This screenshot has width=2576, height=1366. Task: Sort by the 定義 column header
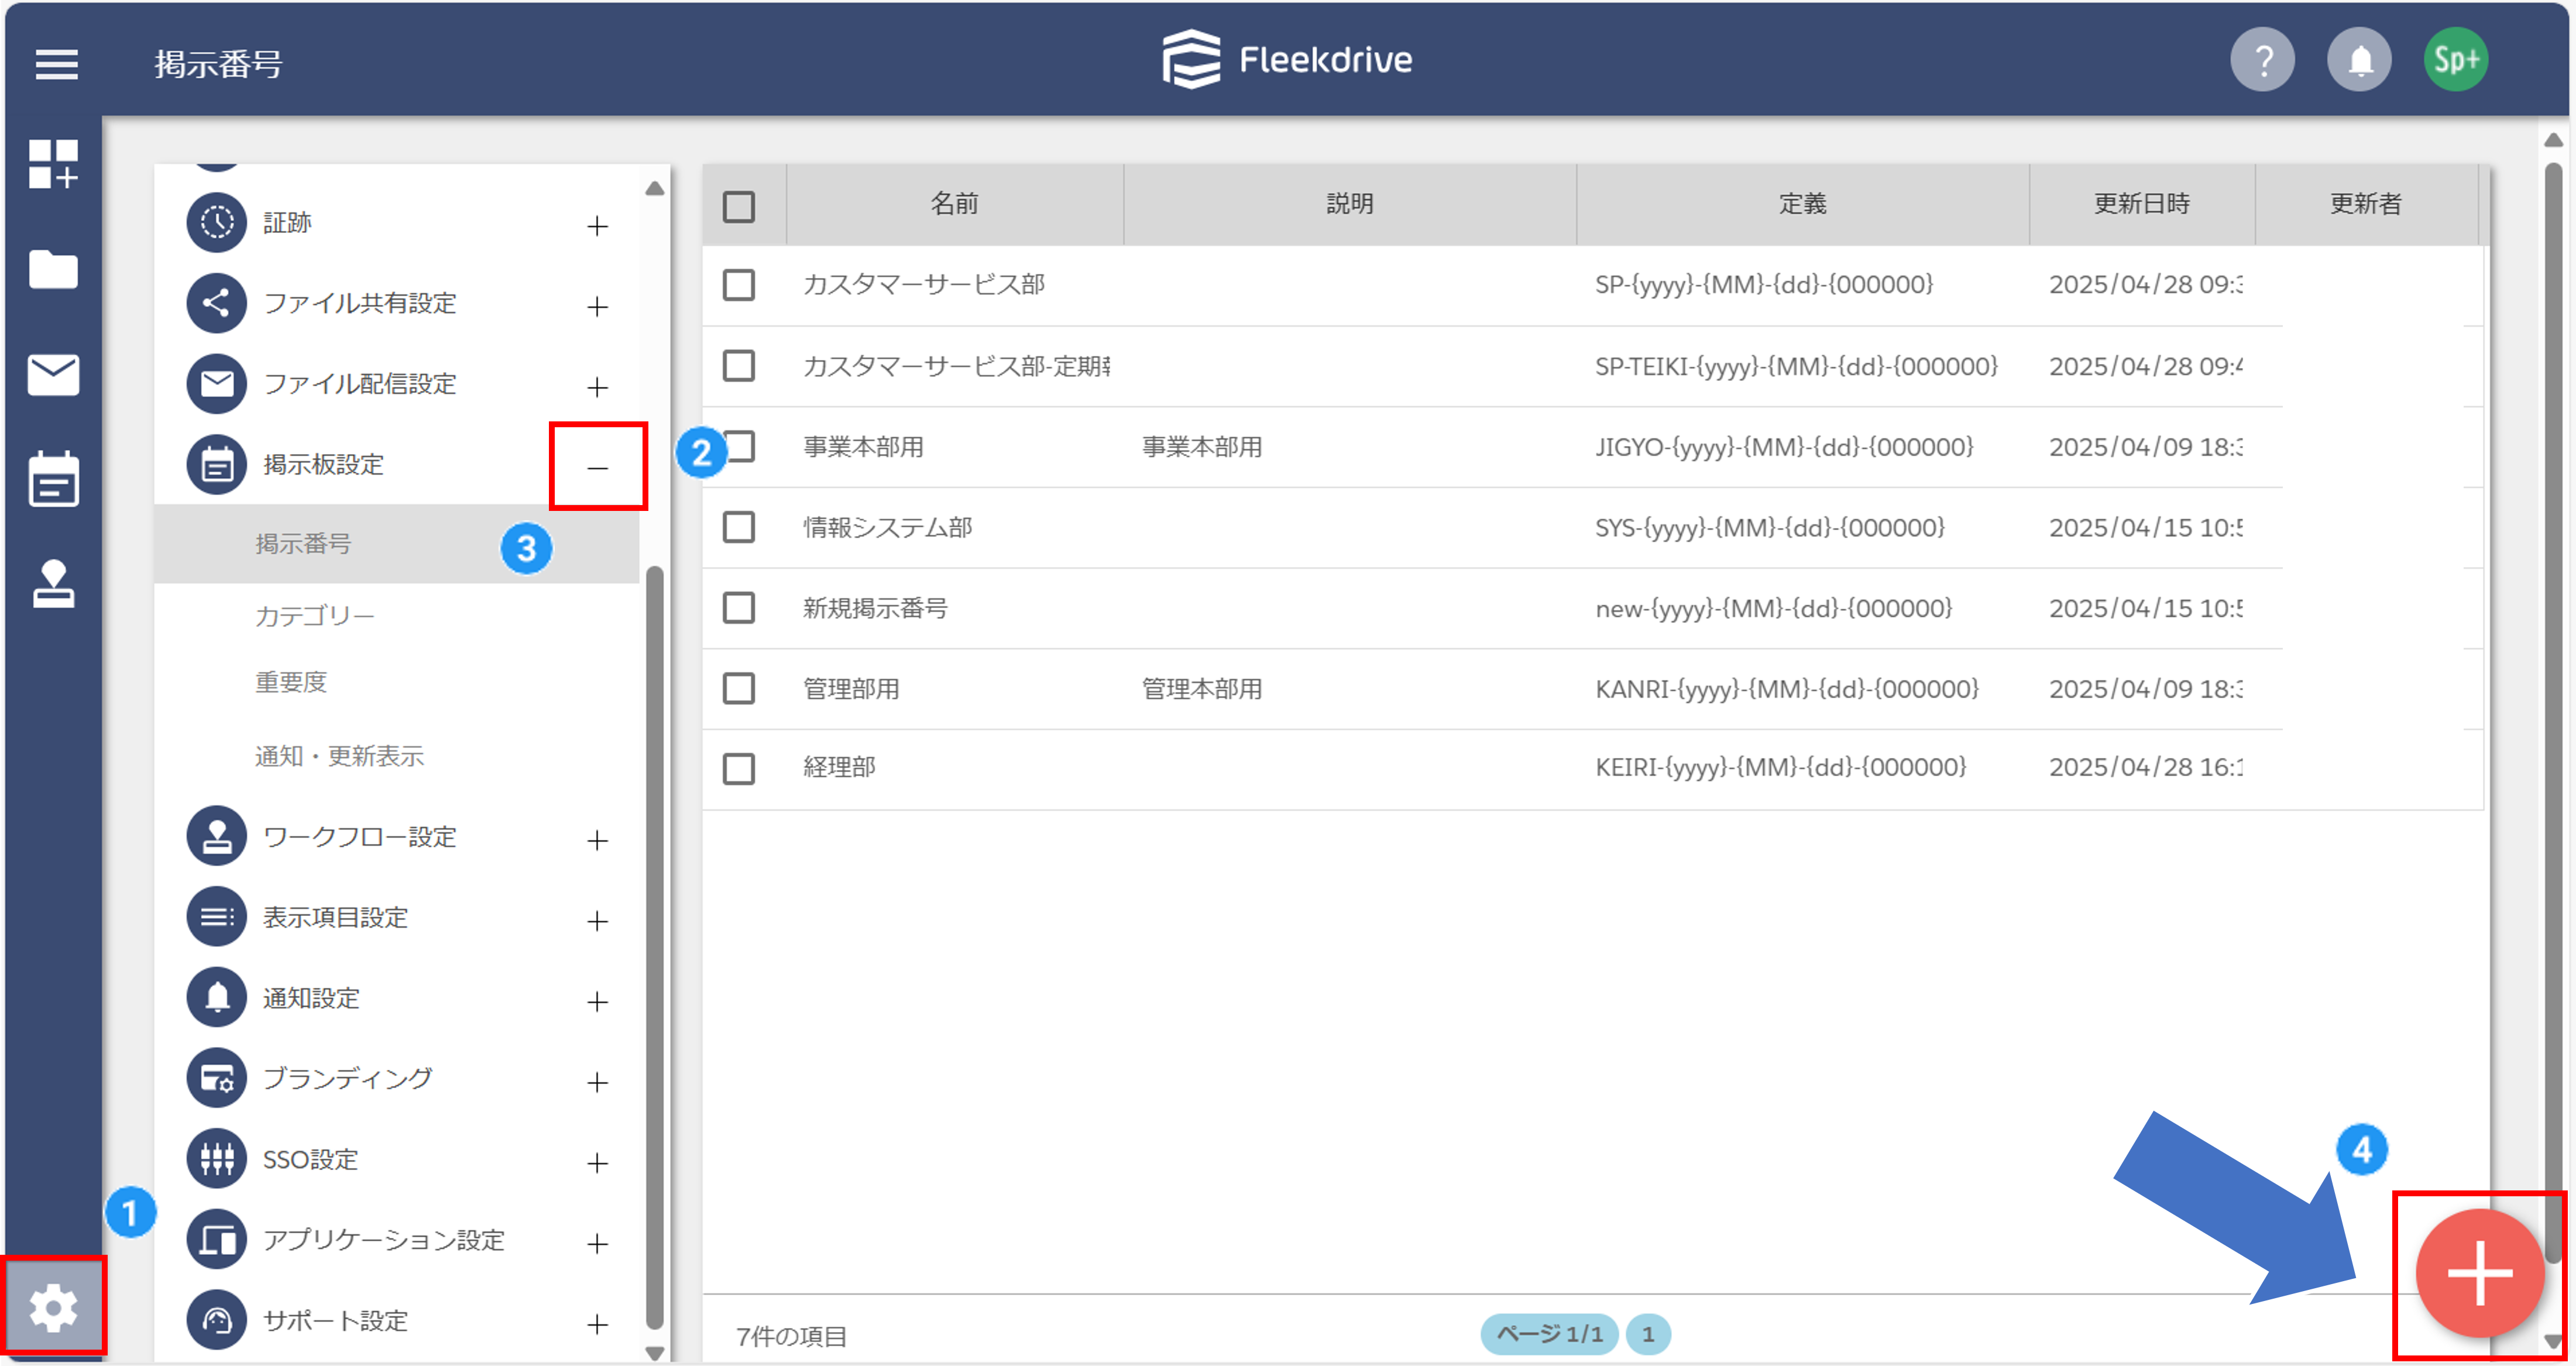[x=1802, y=204]
